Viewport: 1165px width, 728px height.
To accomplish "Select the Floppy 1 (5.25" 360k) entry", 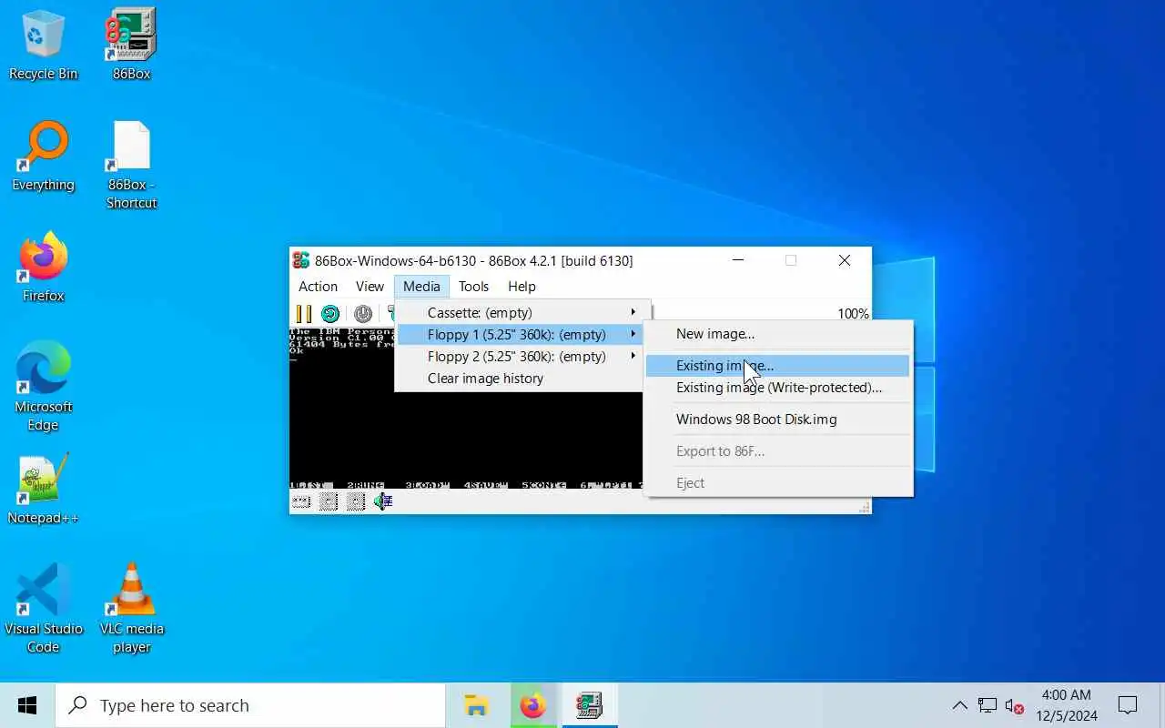I will [522, 335].
